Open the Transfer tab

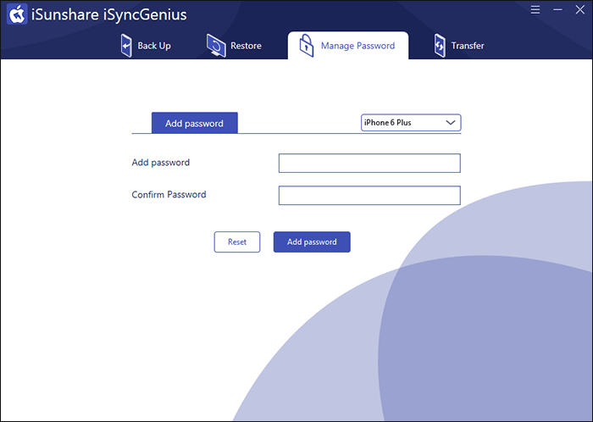pyautogui.click(x=459, y=46)
